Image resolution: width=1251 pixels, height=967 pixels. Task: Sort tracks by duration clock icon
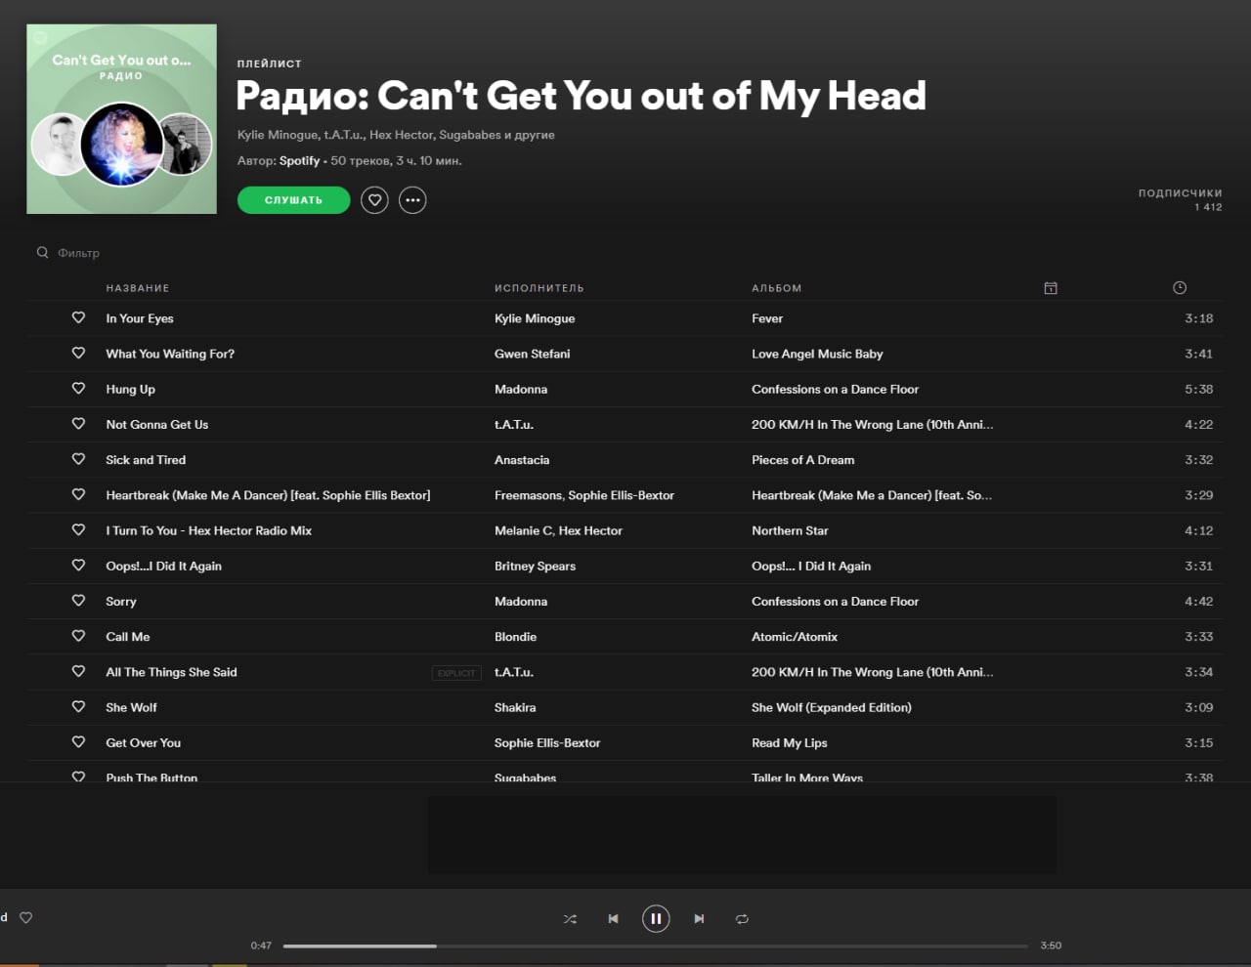pos(1180,288)
